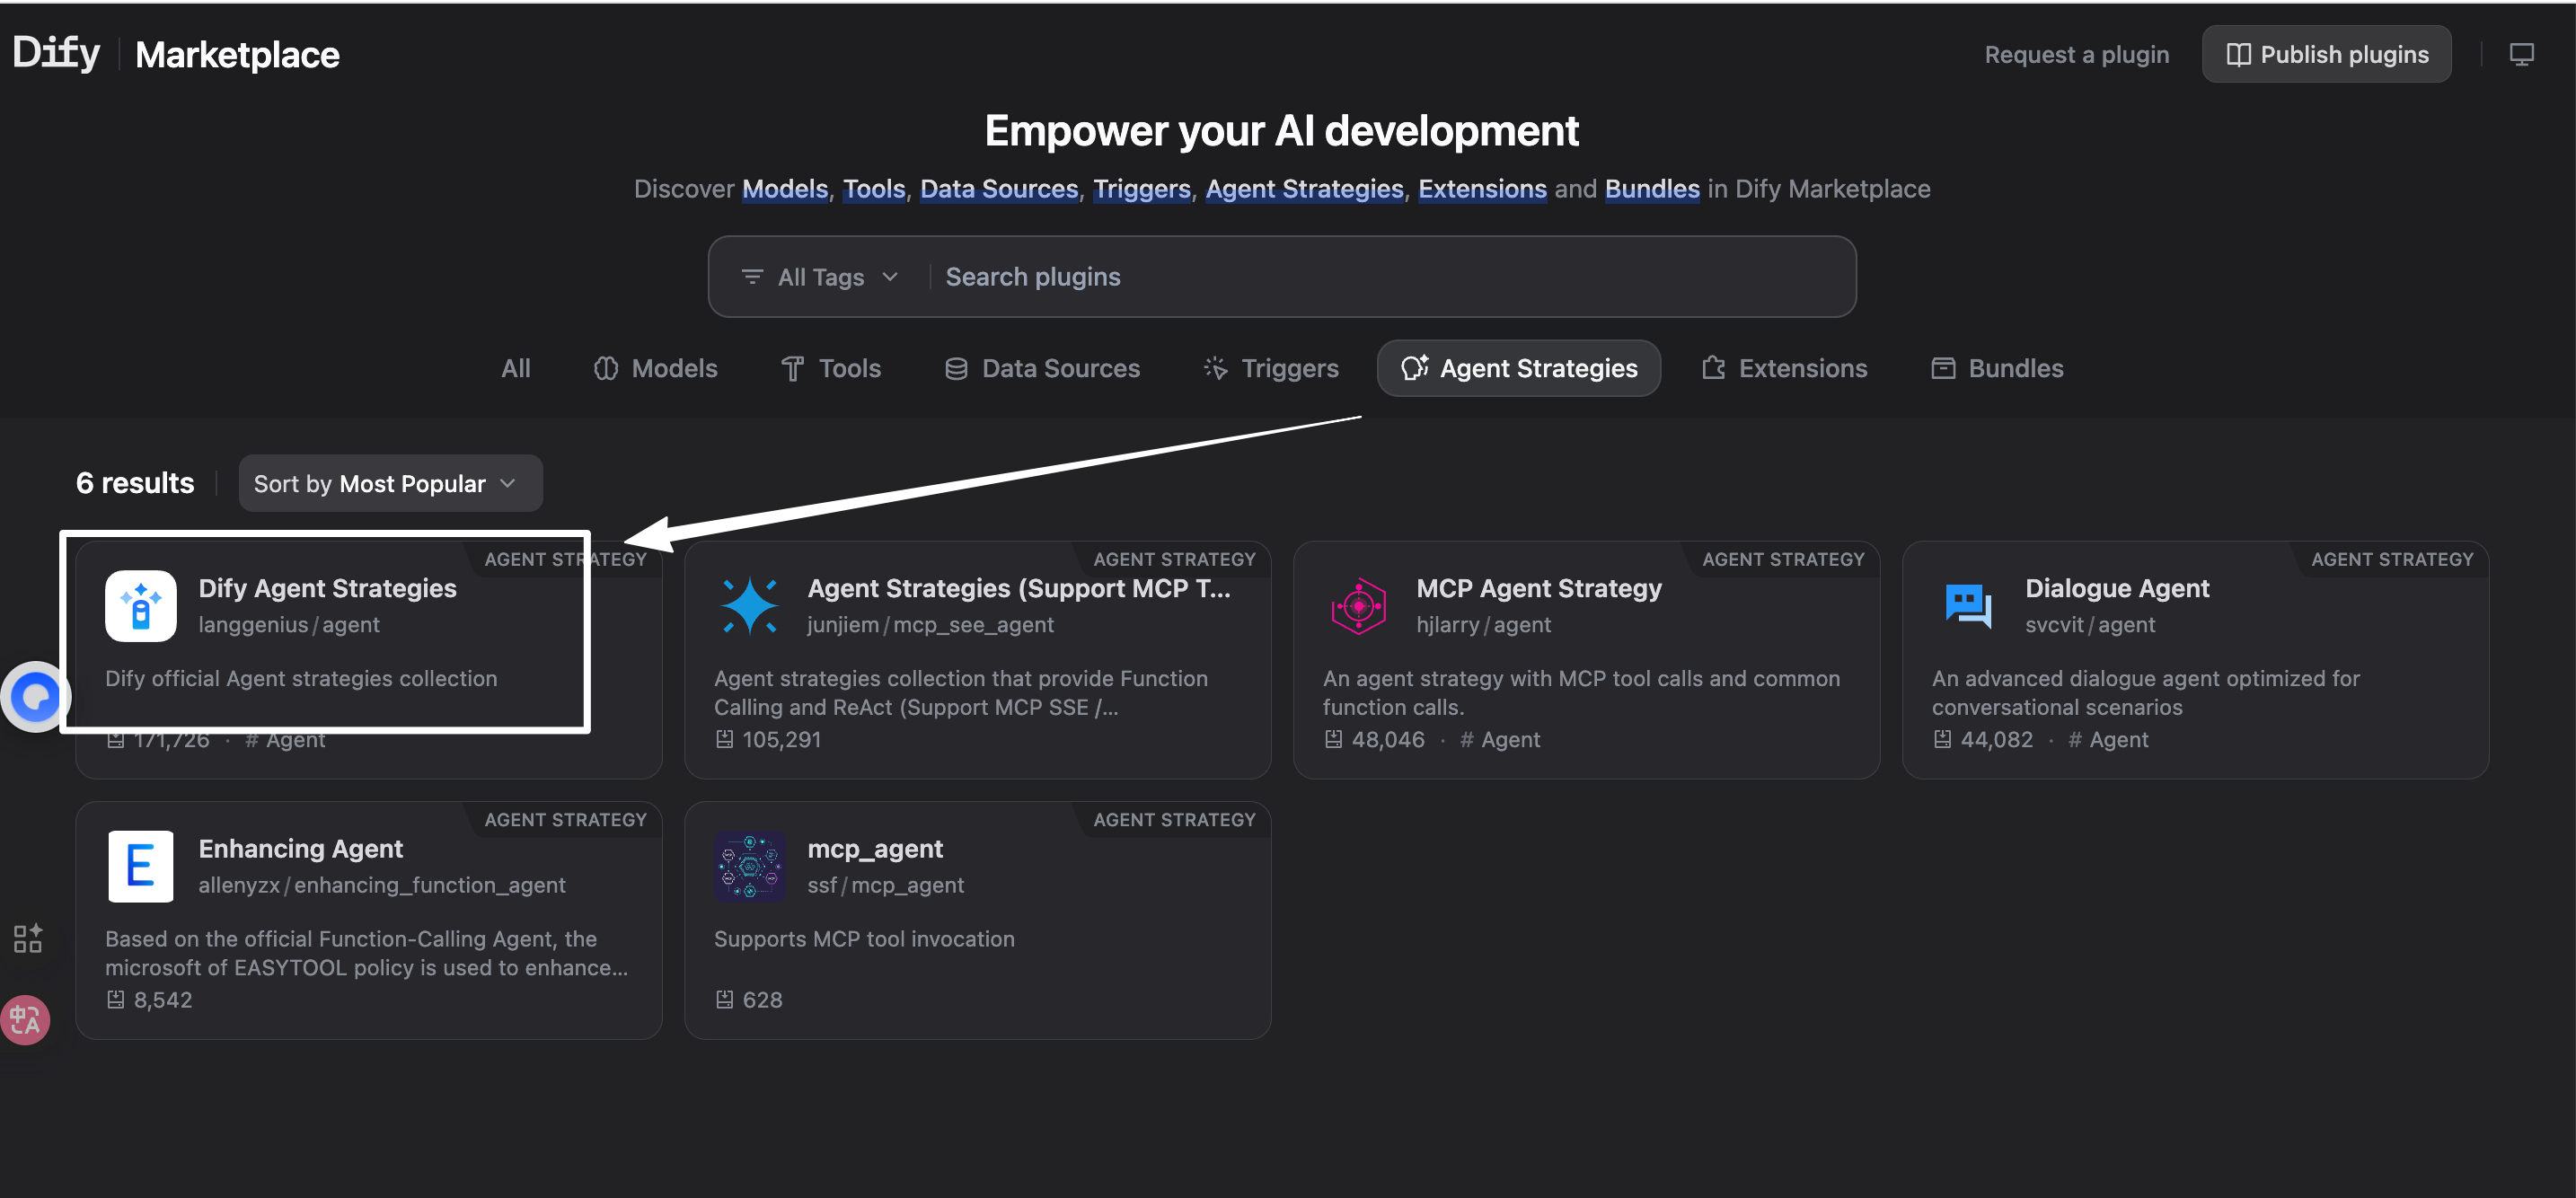Viewport: 2576px width, 1198px height.
Task: Click the Dialogue Agent chat bubble icon
Action: 1967,605
